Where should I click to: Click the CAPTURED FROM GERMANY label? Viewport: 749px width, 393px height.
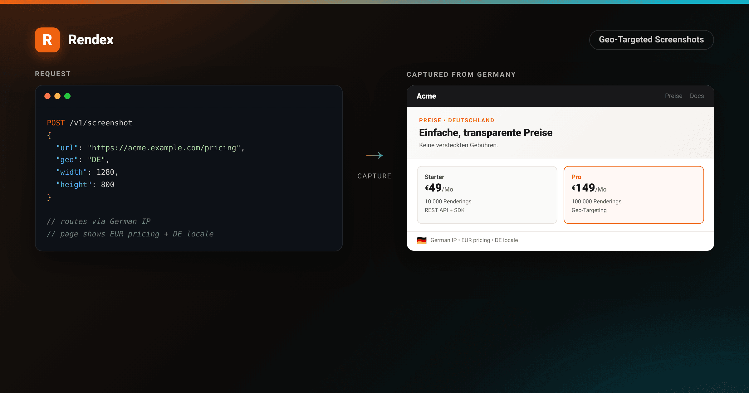click(461, 74)
